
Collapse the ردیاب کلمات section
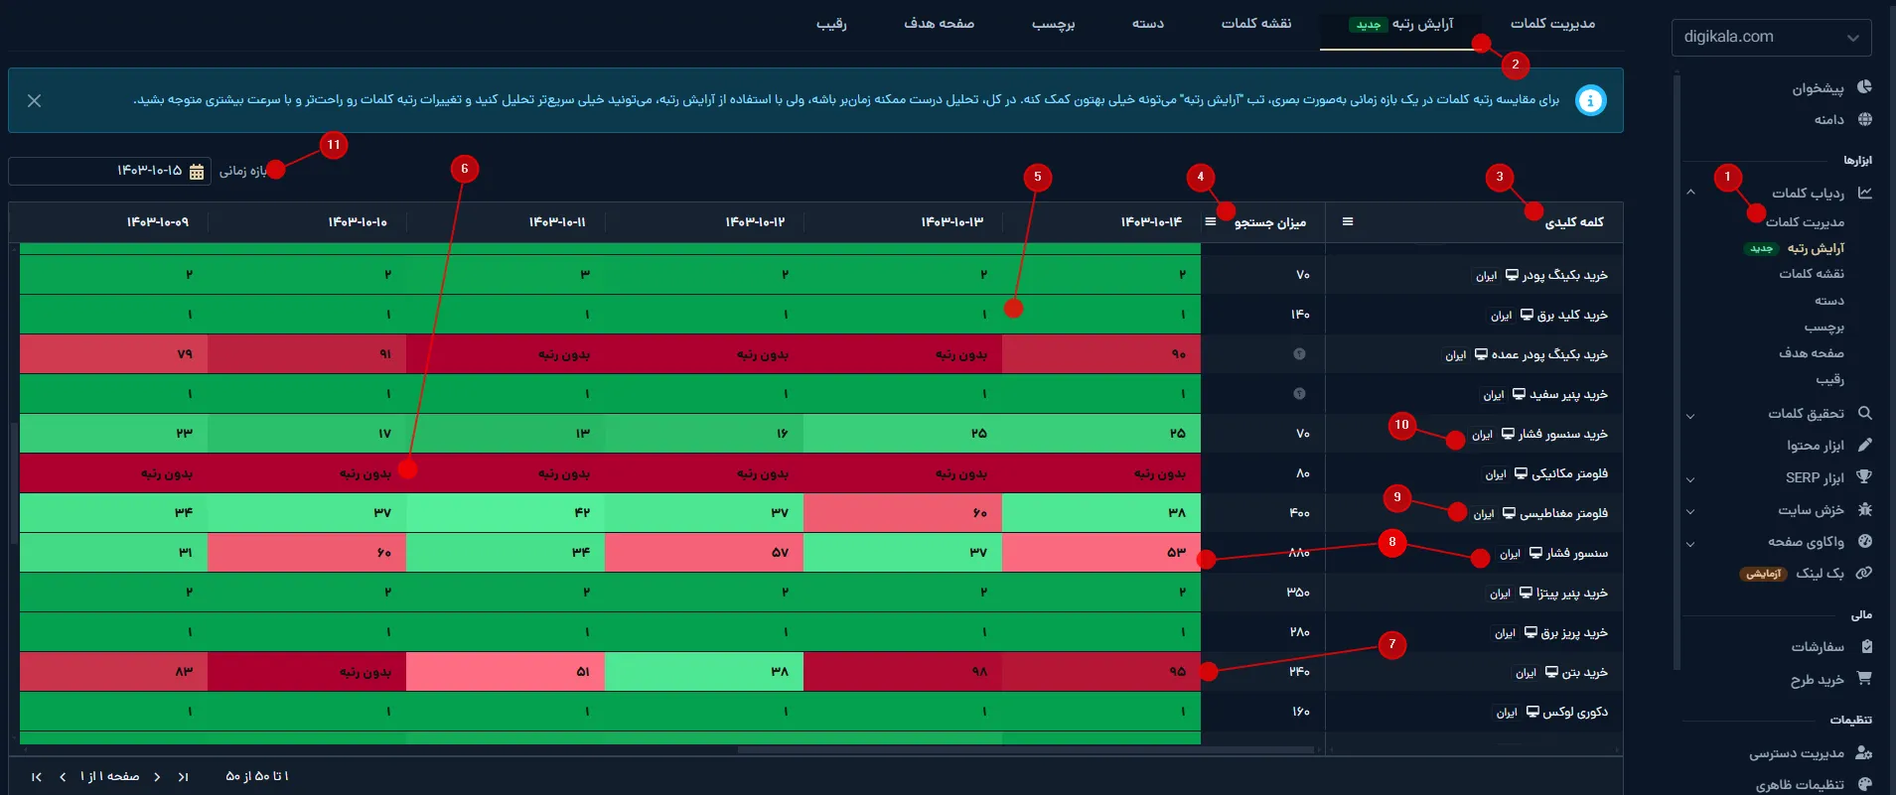pyautogui.click(x=1690, y=193)
